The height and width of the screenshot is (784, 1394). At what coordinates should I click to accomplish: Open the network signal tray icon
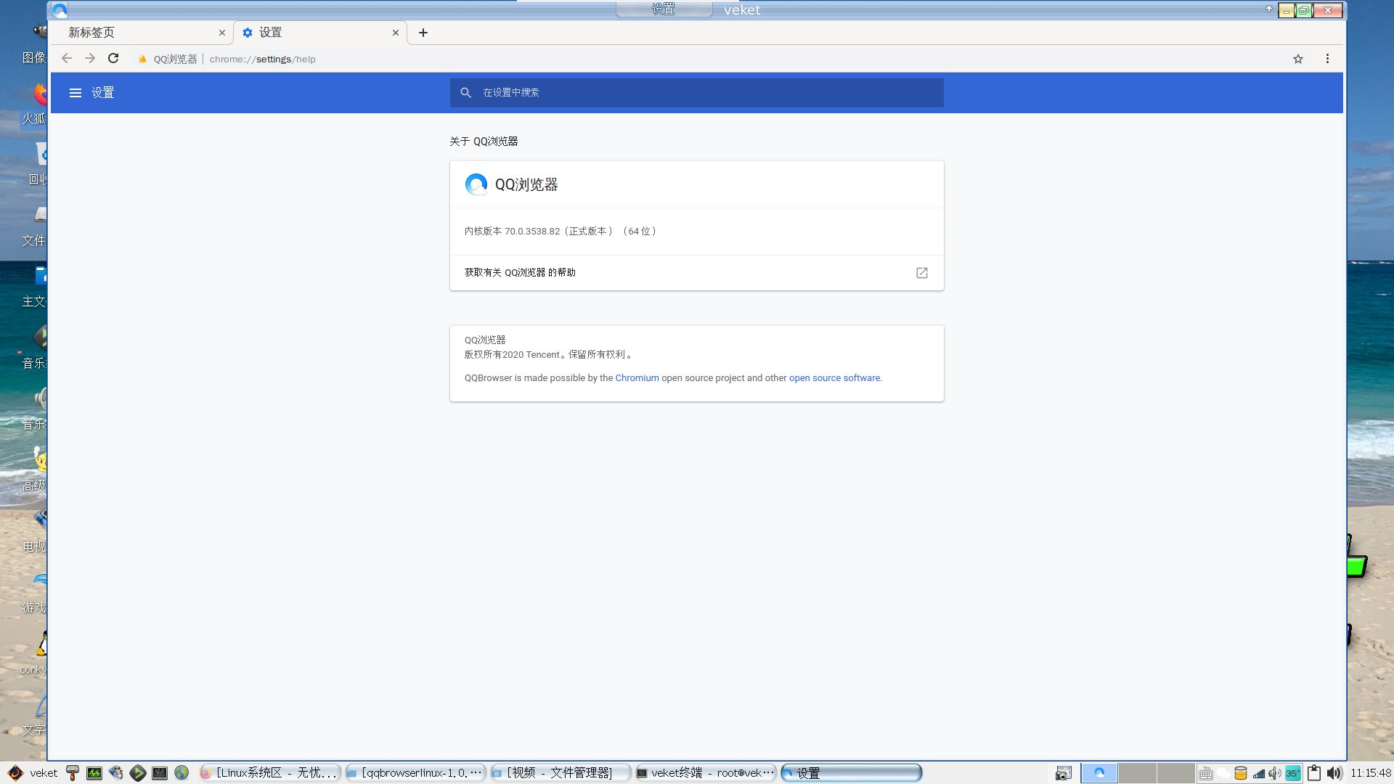pyautogui.click(x=1258, y=773)
